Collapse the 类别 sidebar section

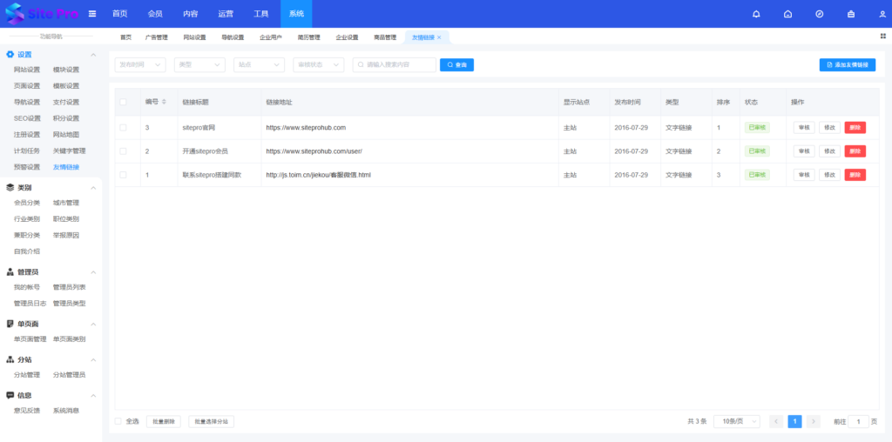point(94,187)
